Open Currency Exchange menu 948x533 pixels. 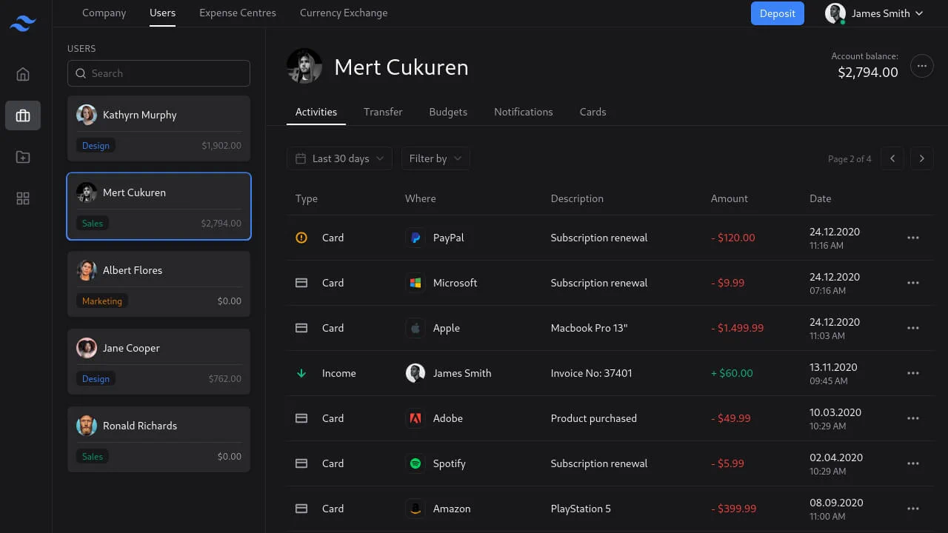pos(344,13)
